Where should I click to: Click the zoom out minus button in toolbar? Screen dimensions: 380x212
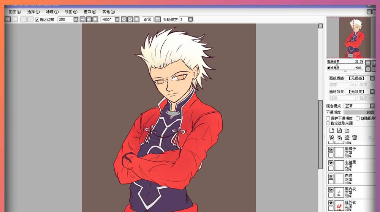pos(82,19)
